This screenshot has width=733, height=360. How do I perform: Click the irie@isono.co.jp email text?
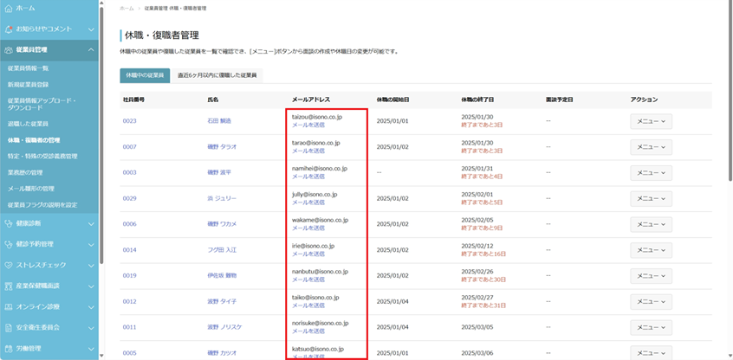313,246
